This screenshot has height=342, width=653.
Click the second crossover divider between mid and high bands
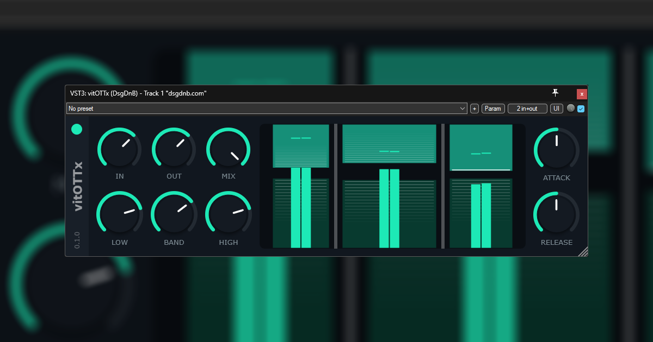[x=443, y=186]
